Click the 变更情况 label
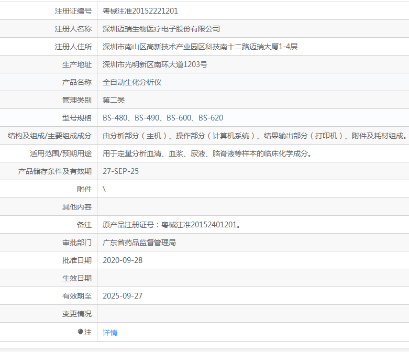This screenshot has height=352, width=409. 77,314
